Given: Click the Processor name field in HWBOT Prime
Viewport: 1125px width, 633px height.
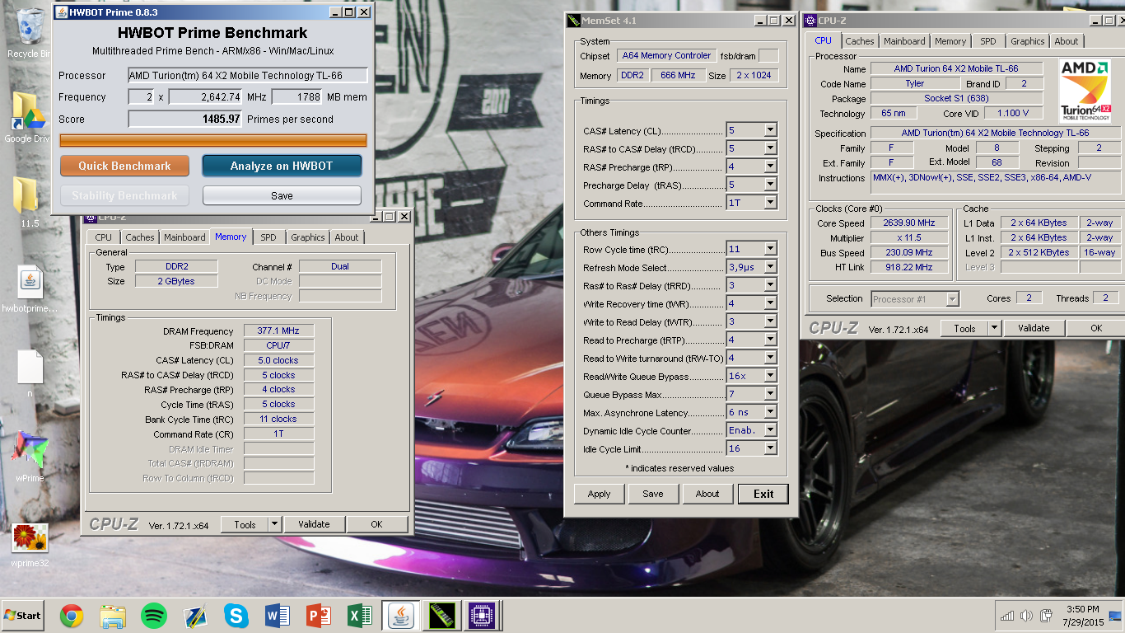Looking at the screenshot, I should pos(247,75).
